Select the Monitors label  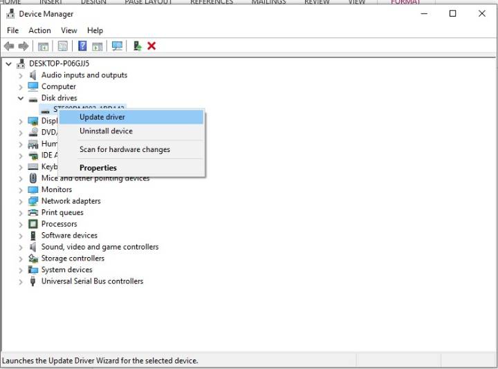coord(57,189)
